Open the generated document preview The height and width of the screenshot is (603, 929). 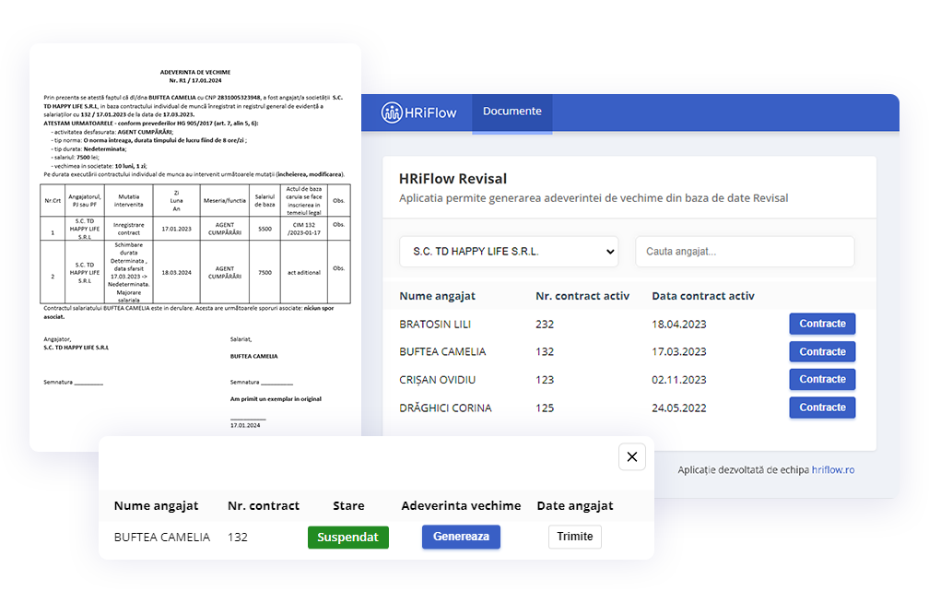coord(195,247)
